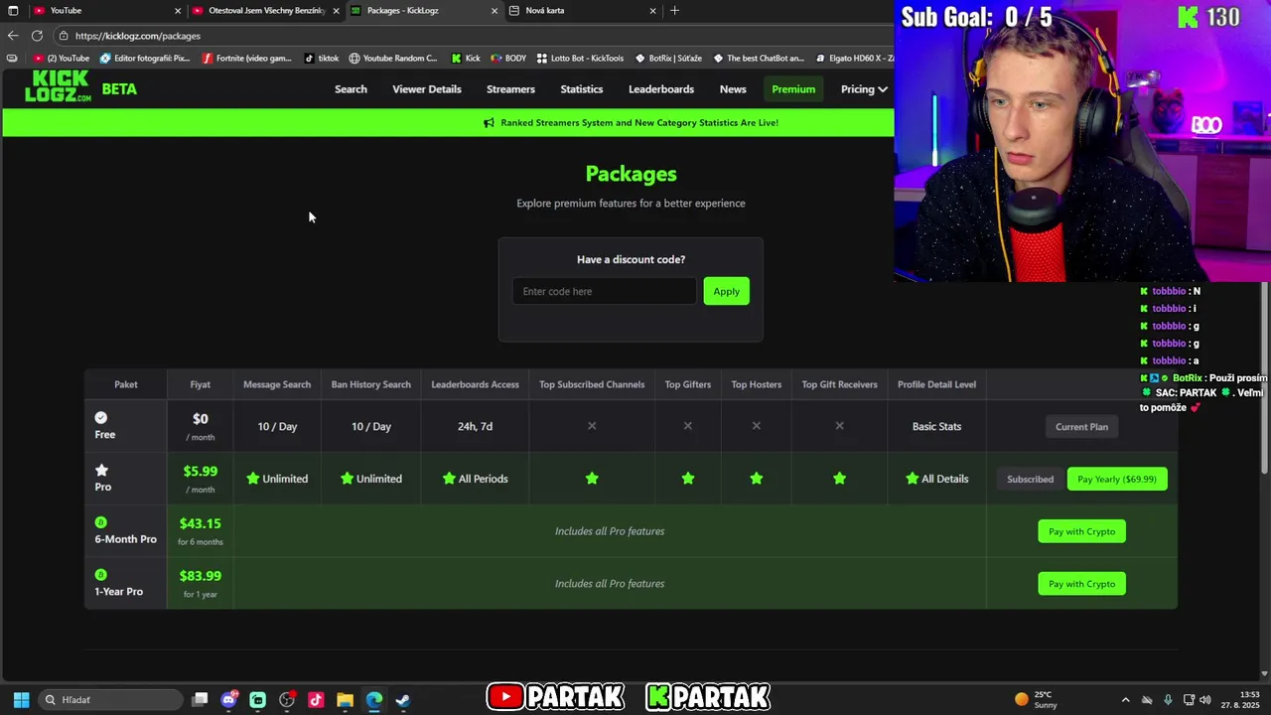Focus the Enter code here field
Viewport: 1271px width, 715px height.
coord(604,291)
